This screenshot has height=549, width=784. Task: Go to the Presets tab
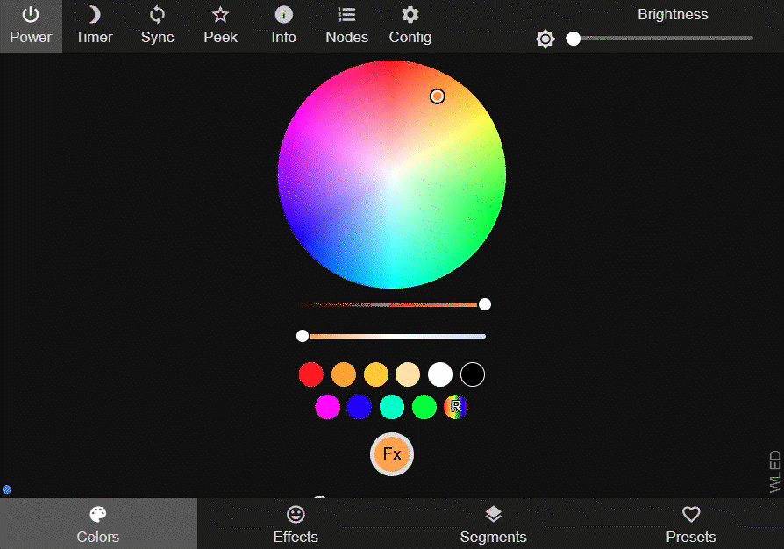(x=690, y=524)
